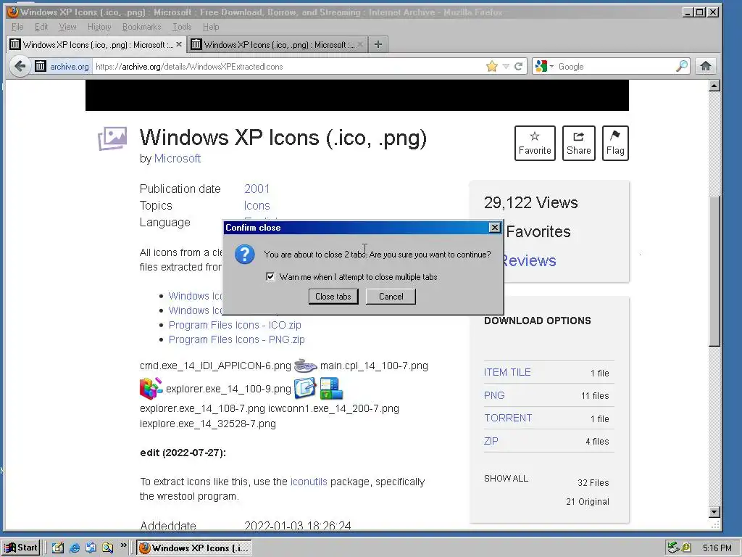The height and width of the screenshot is (557, 742).
Task: Click the Share button
Action: pos(579,143)
